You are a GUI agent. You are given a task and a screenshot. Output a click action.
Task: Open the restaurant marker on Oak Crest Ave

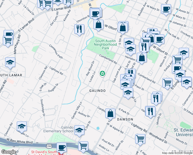(131, 73)
